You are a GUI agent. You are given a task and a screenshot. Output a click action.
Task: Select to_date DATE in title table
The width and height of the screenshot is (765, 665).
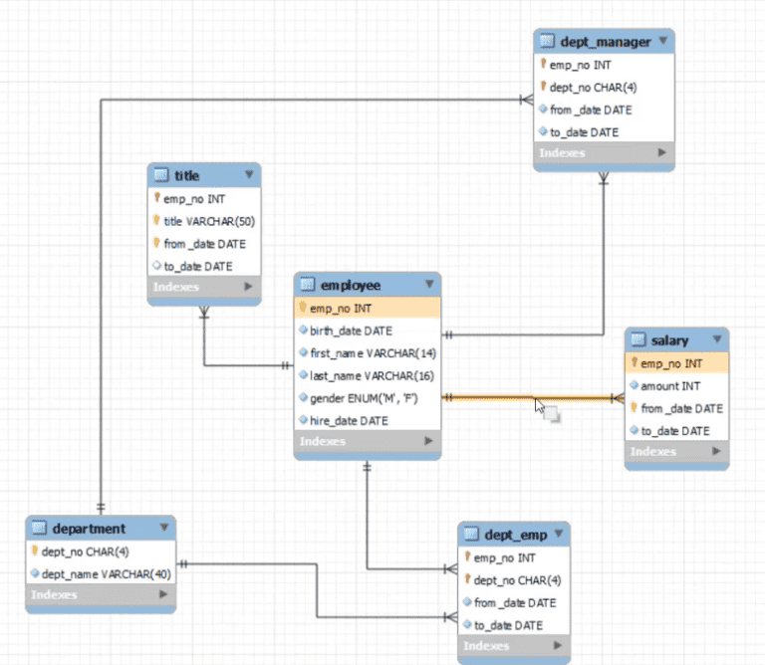tap(204, 266)
